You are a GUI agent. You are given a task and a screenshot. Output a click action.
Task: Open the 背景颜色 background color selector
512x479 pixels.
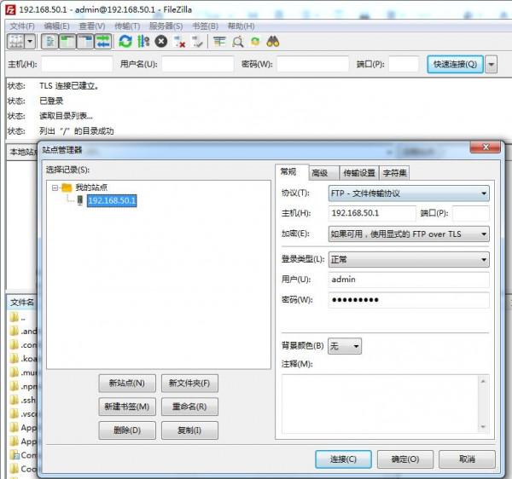coord(345,346)
